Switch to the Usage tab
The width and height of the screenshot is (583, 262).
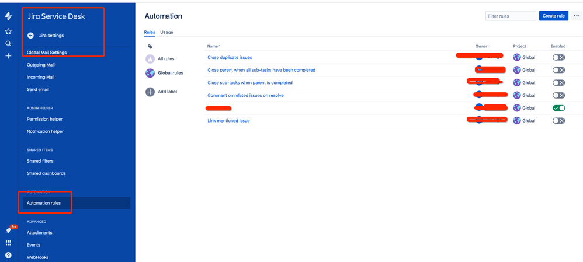(x=166, y=32)
